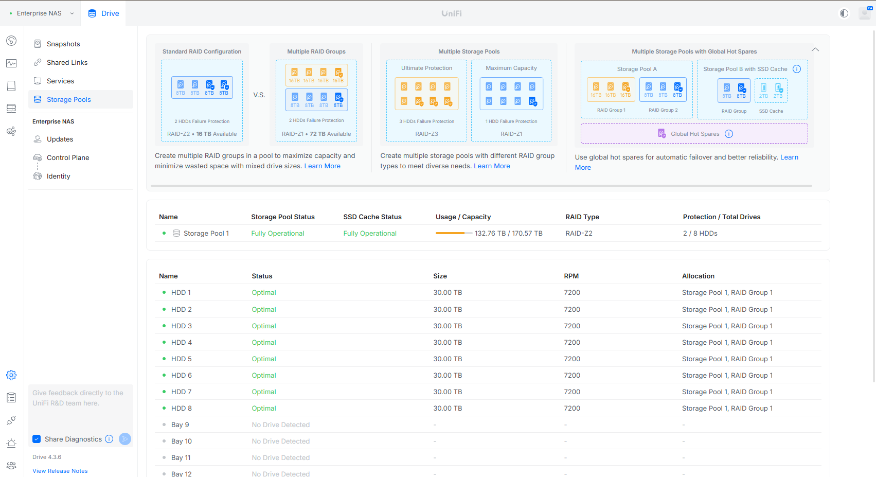Viewport: 876px width, 477px height.
Task: Click '2 / 8 HDDs' protection value
Action: tap(700, 233)
